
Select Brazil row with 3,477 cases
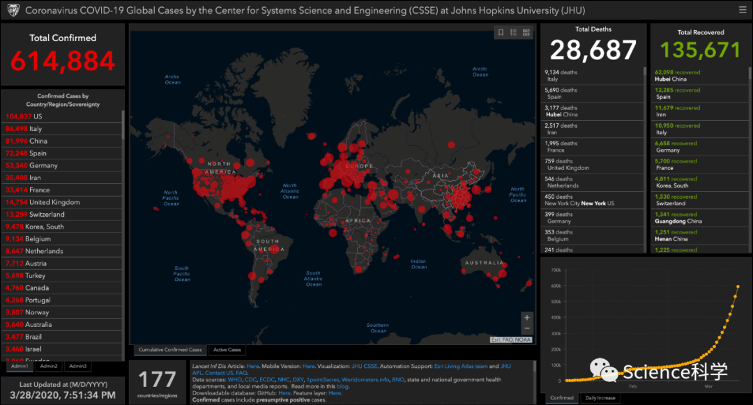(x=62, y=337)
